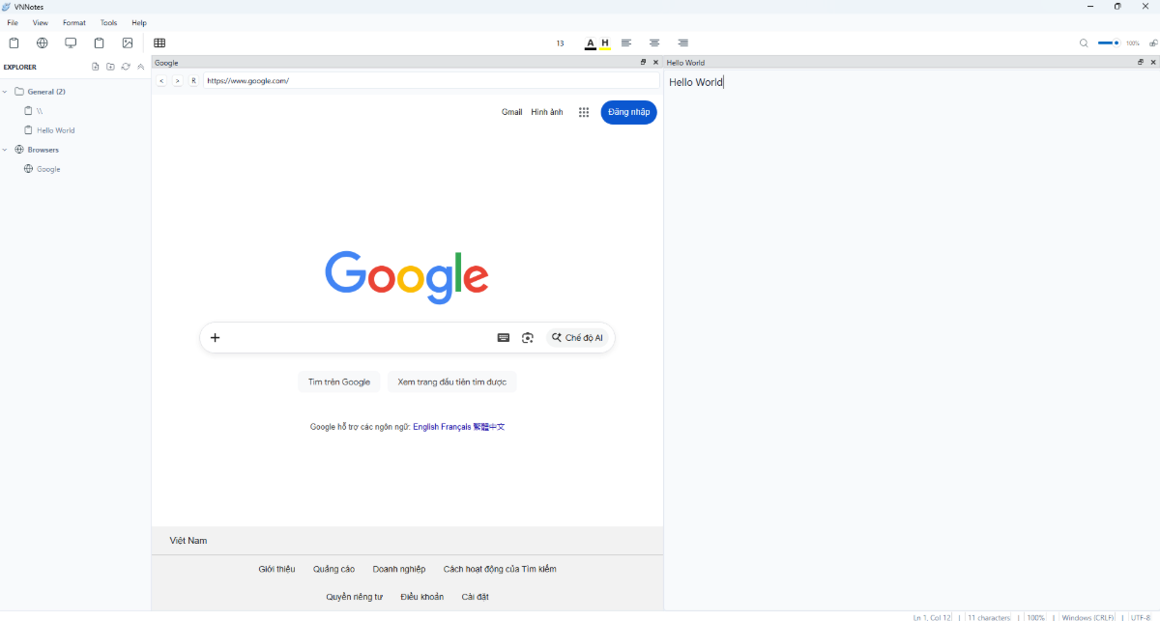1160x621 pixels.
Task: Open the Gmail link
Action: pyautogui.click(x=511, y=112)
